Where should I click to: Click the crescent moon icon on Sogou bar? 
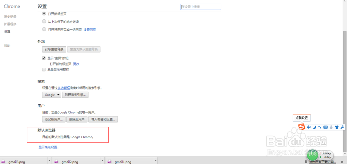314,127
